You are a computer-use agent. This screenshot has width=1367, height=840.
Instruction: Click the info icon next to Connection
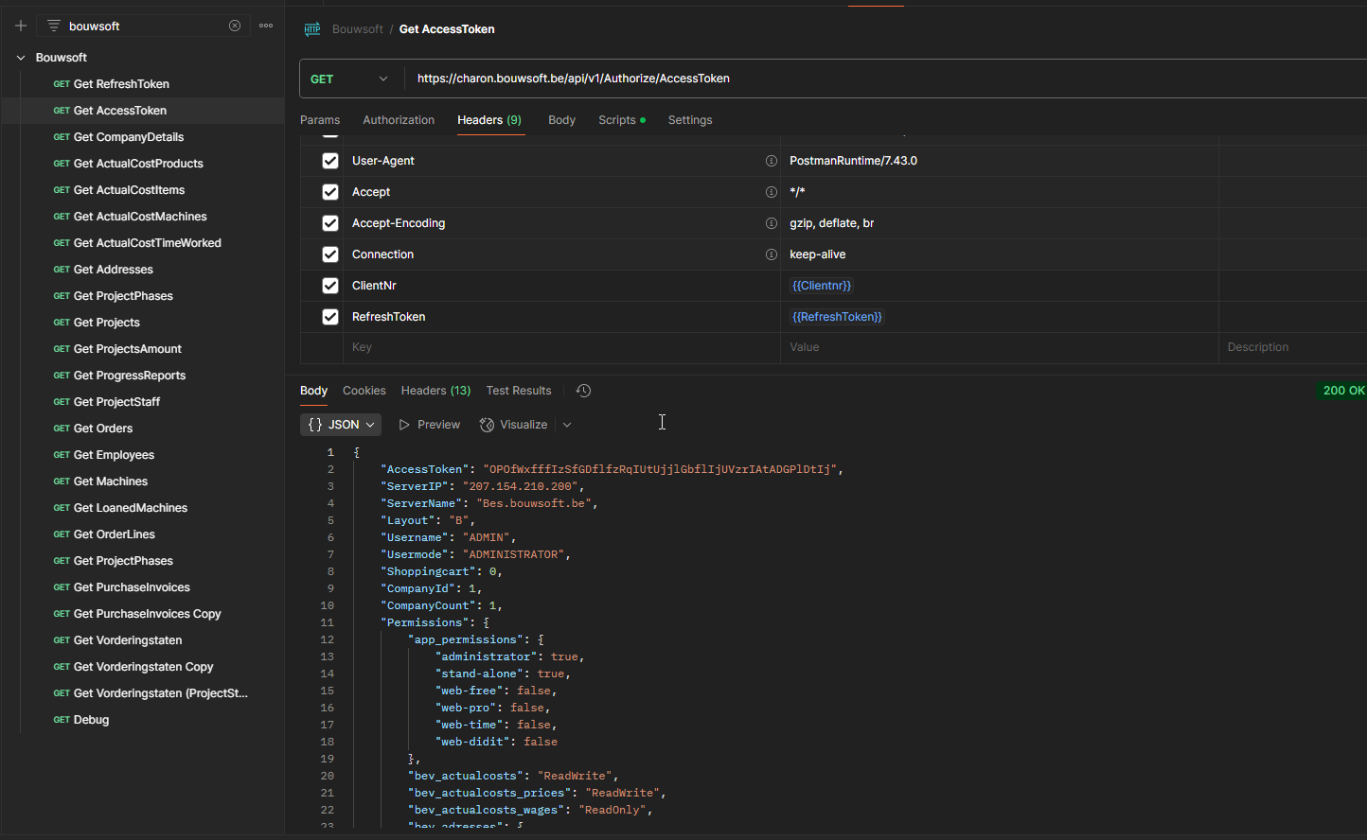click(x=772, y=254)
